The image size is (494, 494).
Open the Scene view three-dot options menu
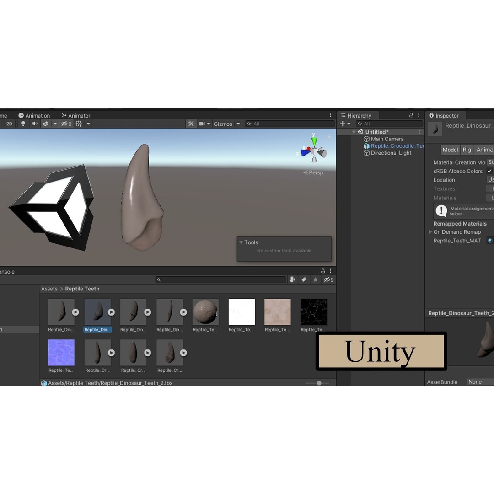point(330,115)
